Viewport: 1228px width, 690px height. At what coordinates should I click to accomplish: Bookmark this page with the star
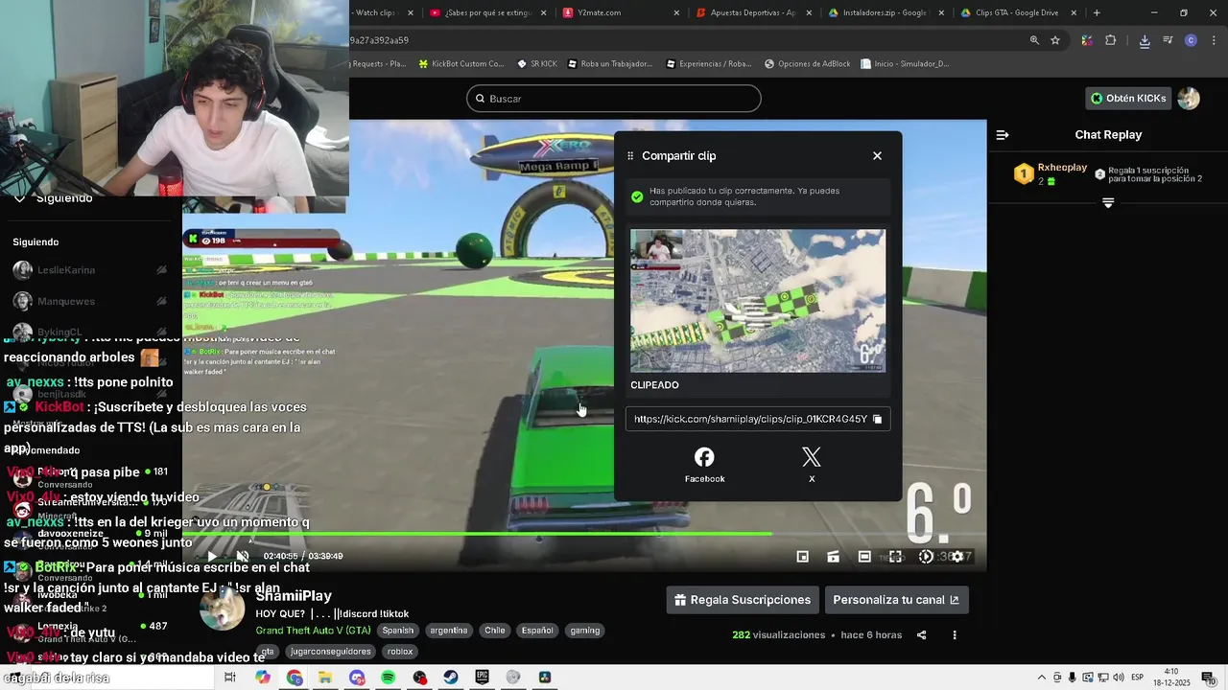(1055, 40)
